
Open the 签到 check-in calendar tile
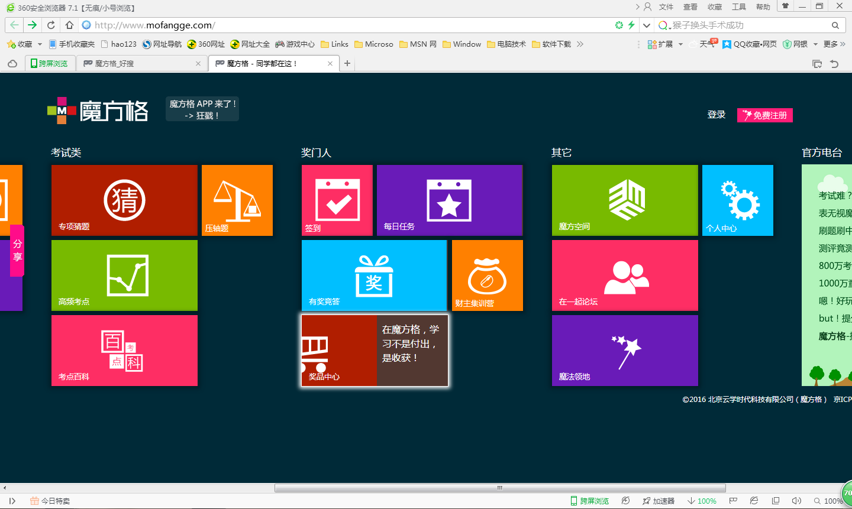point(337,200)
